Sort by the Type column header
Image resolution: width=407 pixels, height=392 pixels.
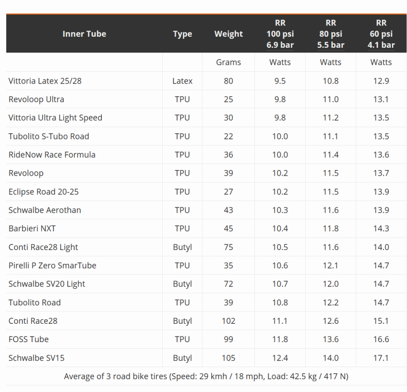pos(182,34)
